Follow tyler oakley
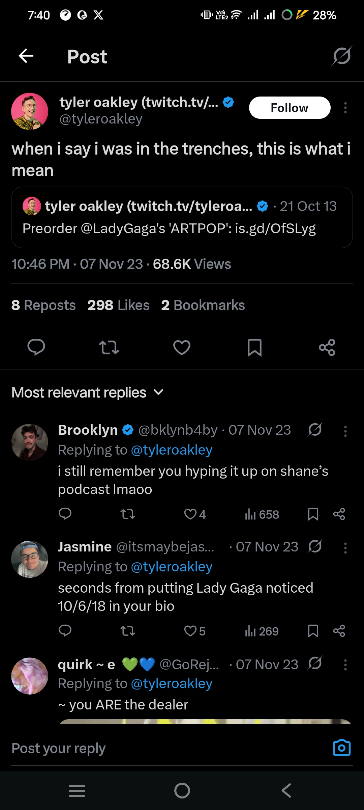Screen dimensions: 364x810 point(290,108)
